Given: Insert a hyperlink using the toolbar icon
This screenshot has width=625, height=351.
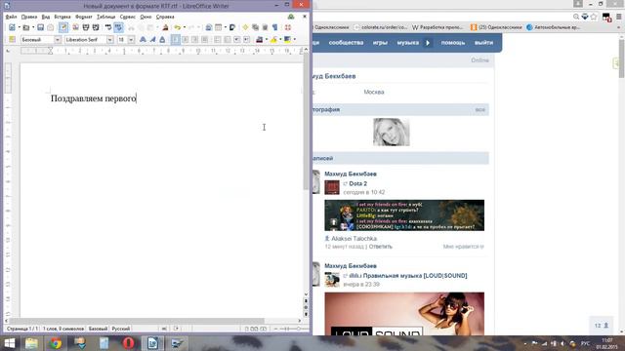Looking at the screenshot, I should pyautogui.click(x=208, y=27).
